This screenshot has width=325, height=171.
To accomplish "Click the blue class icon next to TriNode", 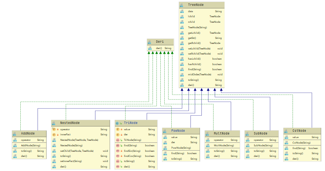I will point(117,123).
